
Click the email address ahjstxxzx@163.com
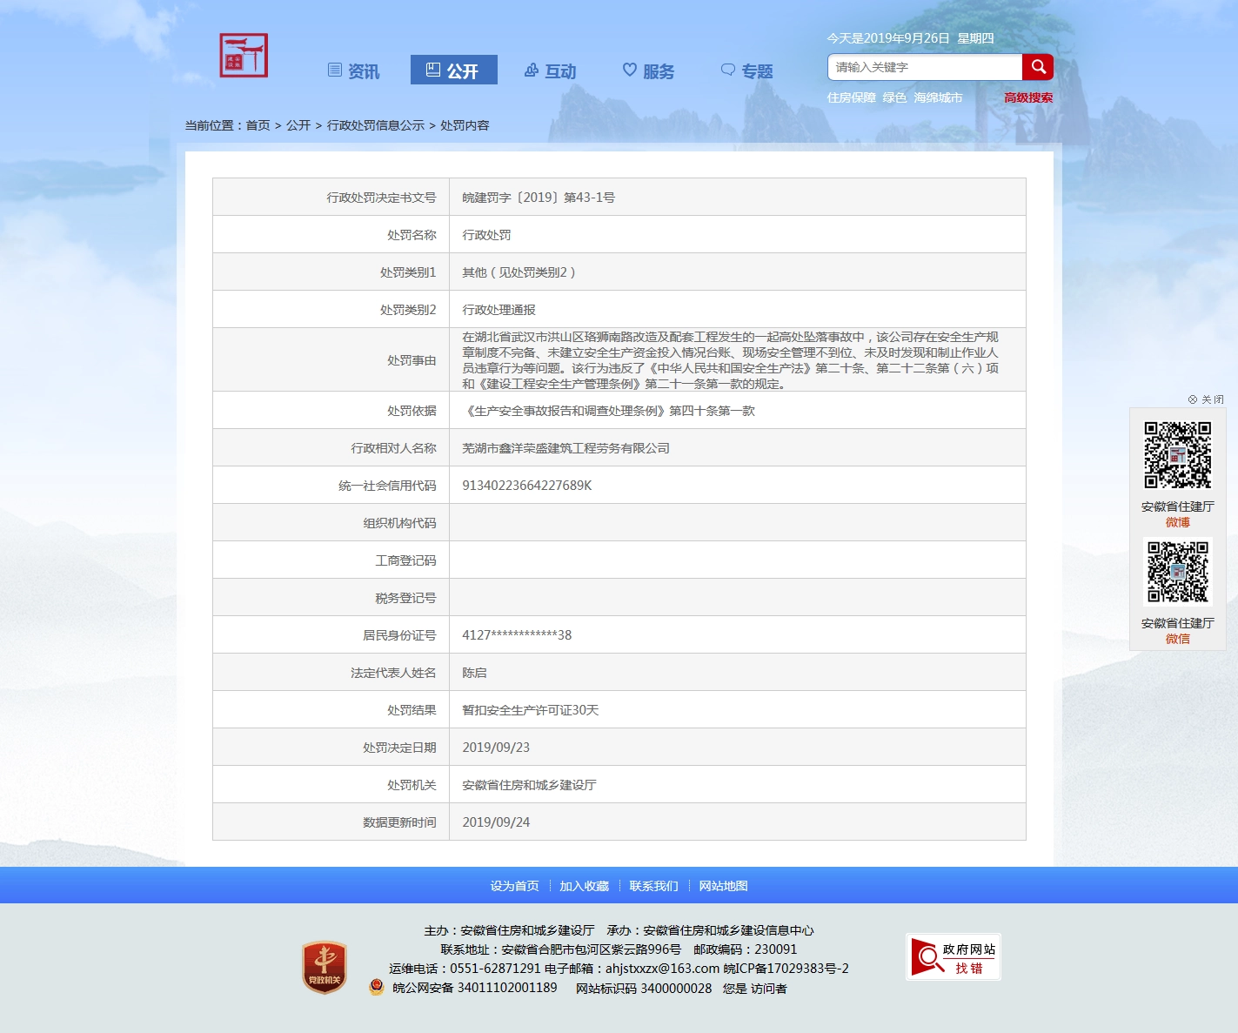point(663,969)
